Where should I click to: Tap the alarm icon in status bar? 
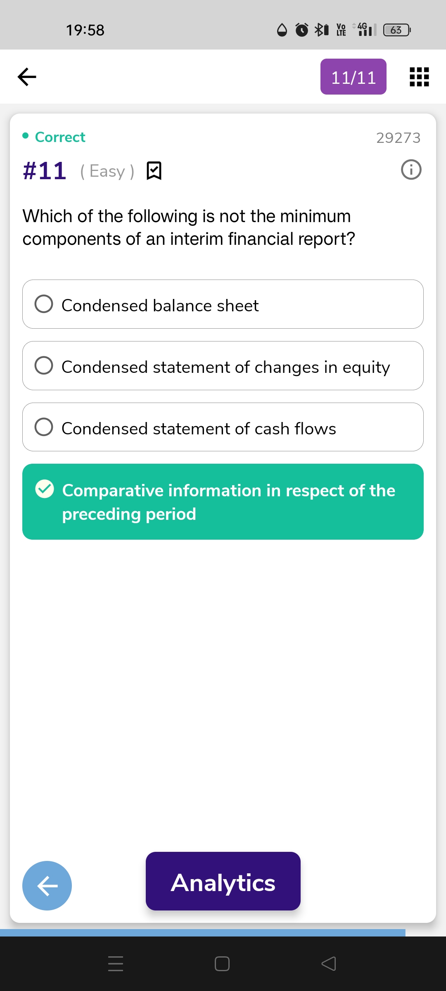(x=302, y=30)
